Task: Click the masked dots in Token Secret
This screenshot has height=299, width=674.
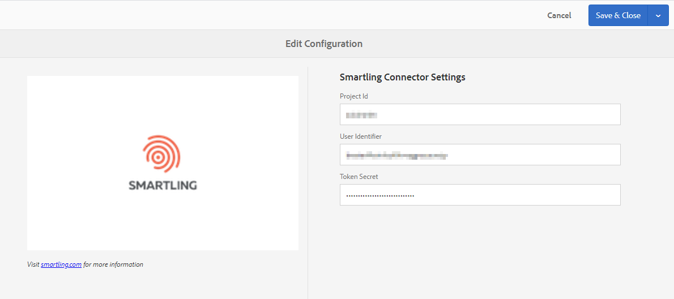Action: [380, 195]
